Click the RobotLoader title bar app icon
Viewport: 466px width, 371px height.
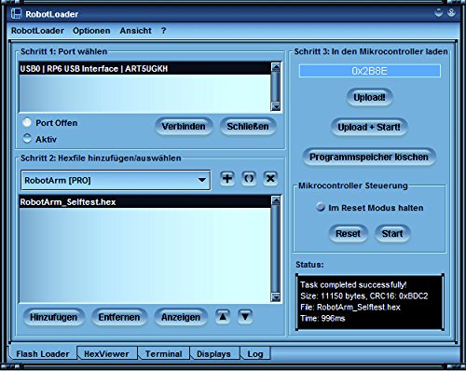pyautogui.click(x=16, y=14)
